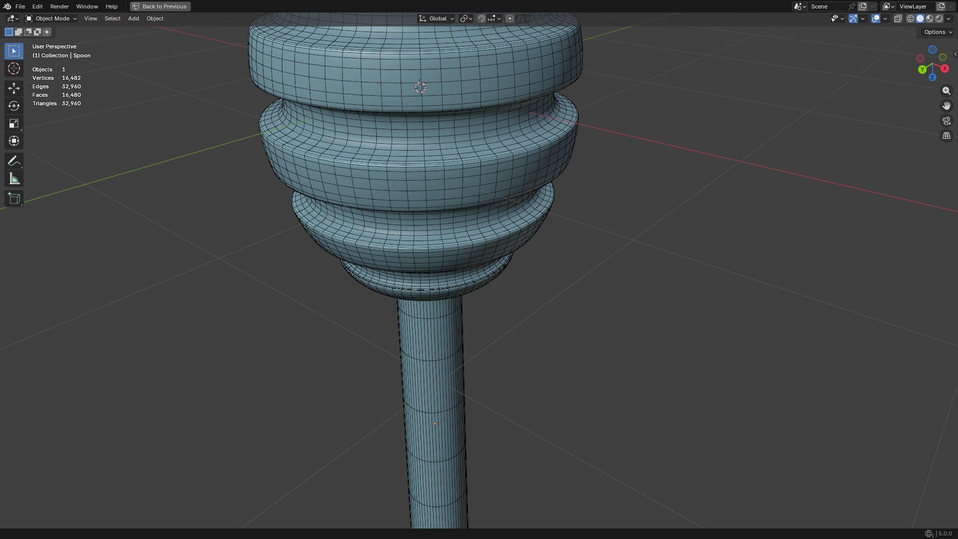This screenshot has width=958, height=539.
Task: Click the viewport zoom magnifier icon
Action: [946, 91]
